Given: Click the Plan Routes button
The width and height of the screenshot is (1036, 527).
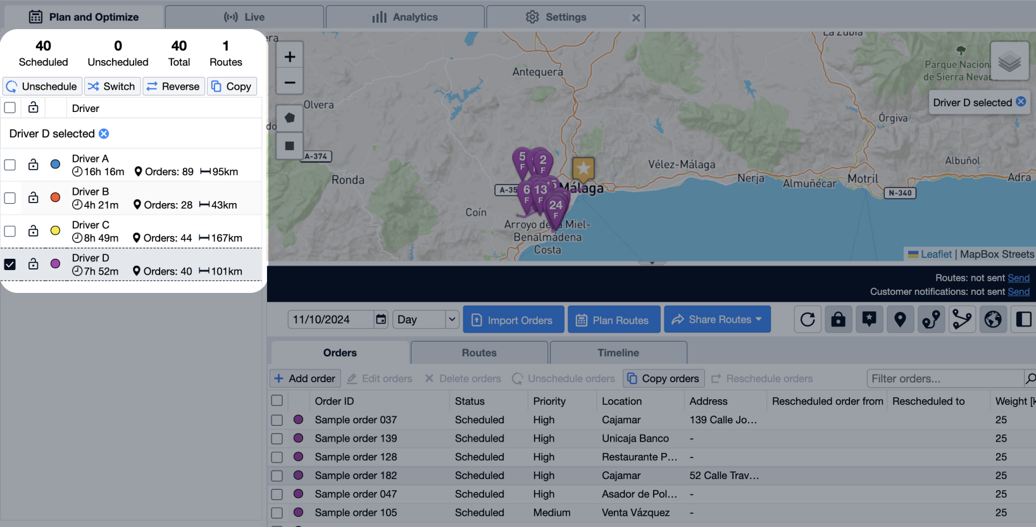Looking at the screenshot, I should 613,320.
